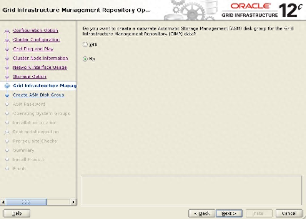Return to Storage Option step

click(29, 76)
